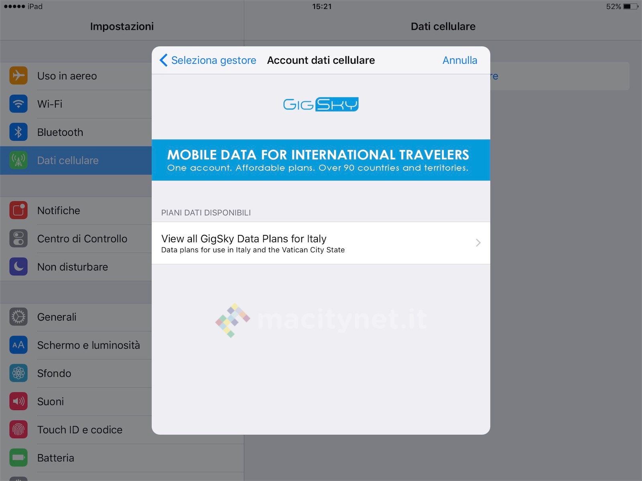Go back with the blue chevron arrow
The image size is (642, 481).
(163, 60)
